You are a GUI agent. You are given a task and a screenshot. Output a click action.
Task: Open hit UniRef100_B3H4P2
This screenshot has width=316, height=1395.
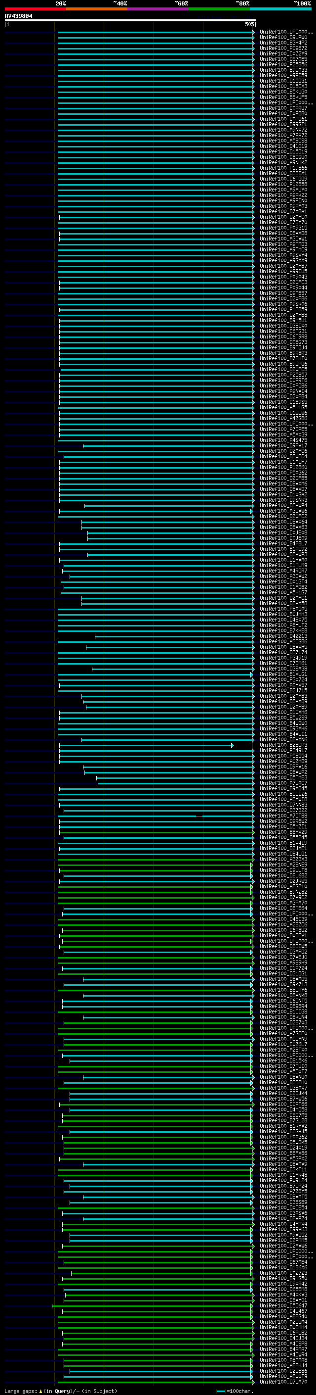(283, 43)
